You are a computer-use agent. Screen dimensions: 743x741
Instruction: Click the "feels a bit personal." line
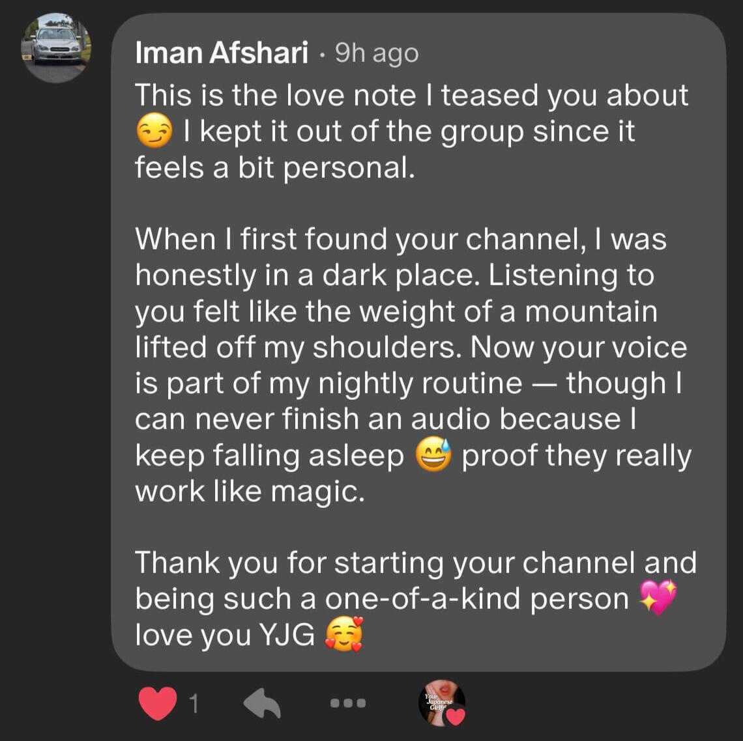point(274,168)
